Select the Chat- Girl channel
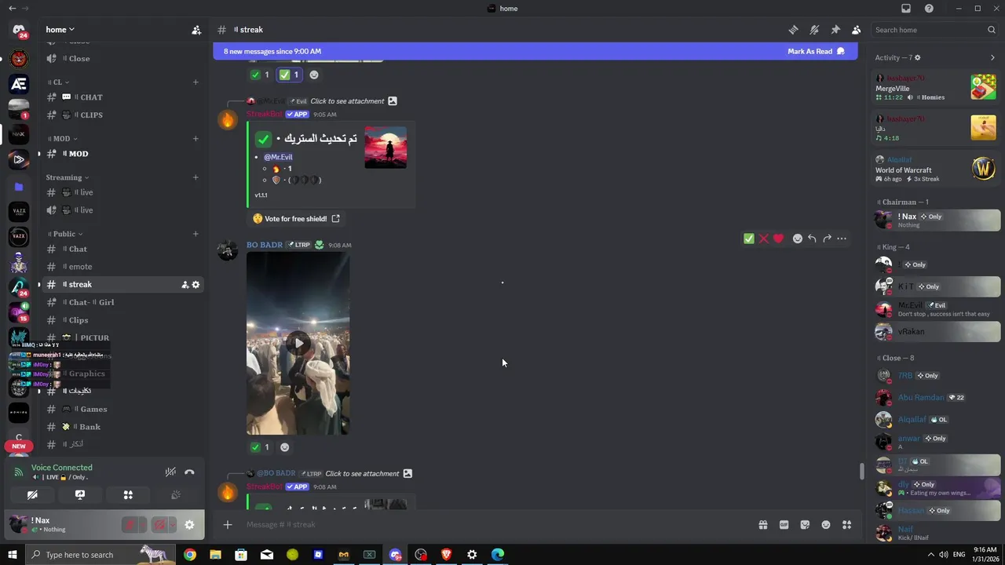 click(x=122, y=302)
